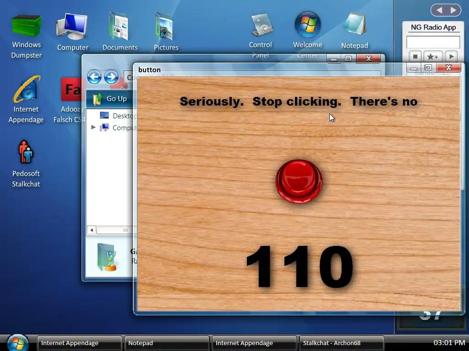Minimize the button window
Viewport: 469px width, 351px height.
[x=414, y=68]
